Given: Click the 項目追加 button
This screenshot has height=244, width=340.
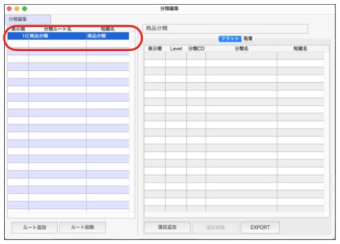Looking at the screenshot, I should click(167, 227).
